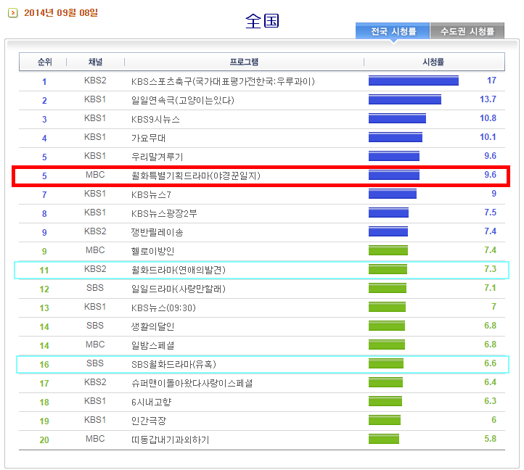The height and width of the screenshot is (470, 524).
Task: Select program 일일연속극(고양이는있다)
Action: tap(182, 100)
